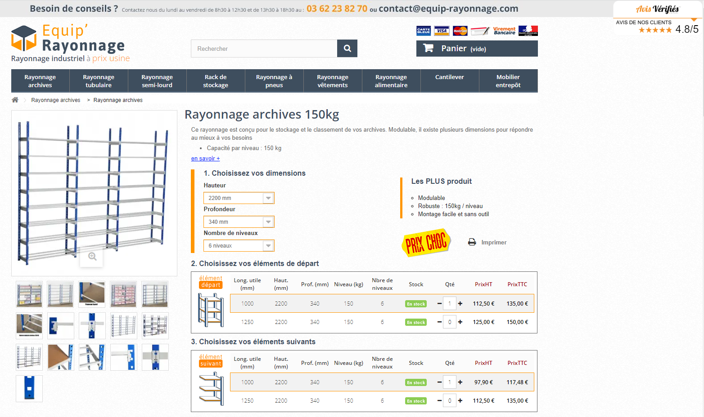
Task: Decrease quantity for 1250 mm suivant element
Action: click(x=439, y=401)
